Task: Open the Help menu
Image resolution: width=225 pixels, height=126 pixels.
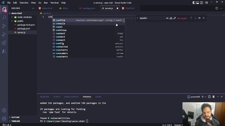Action: point(63,3)
